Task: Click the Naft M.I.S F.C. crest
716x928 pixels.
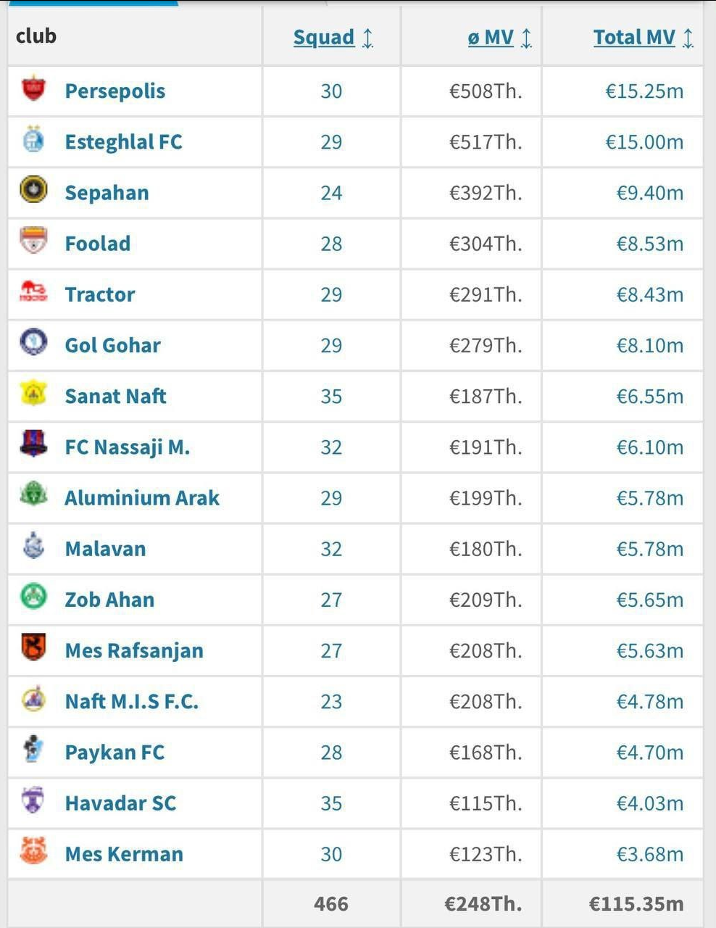Action: pyautogui.click(x=32, y=701)
